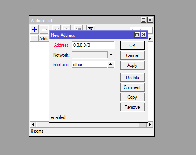
Task: Close the Address List window
Action: click(150, 20)
